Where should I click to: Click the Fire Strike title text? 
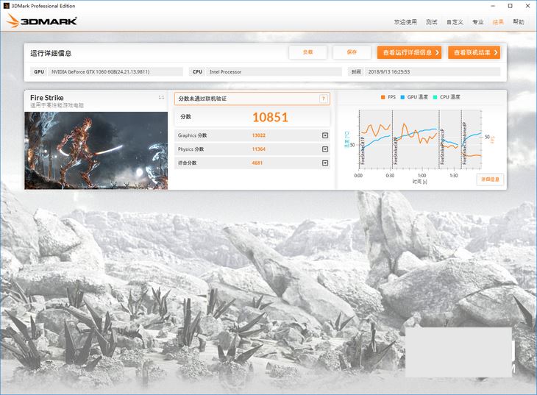[46, 98]
